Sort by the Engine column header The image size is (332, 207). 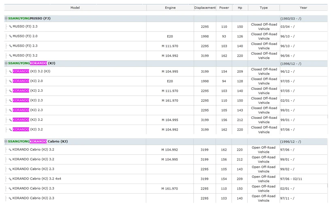coord(170,8)
